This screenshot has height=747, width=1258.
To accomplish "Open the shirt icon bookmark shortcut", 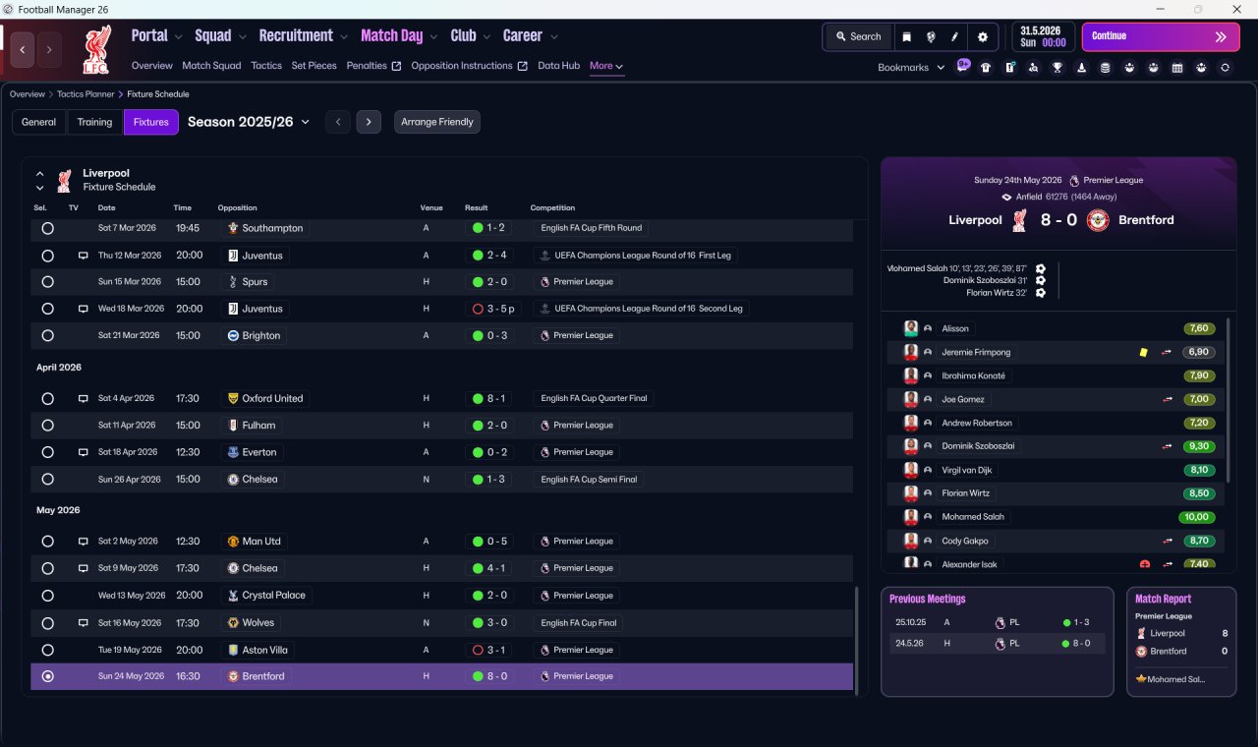I will tap(986, 68).
